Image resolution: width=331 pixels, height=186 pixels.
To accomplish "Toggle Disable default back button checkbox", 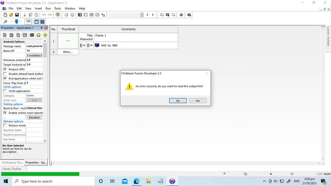I will (5, 74).
